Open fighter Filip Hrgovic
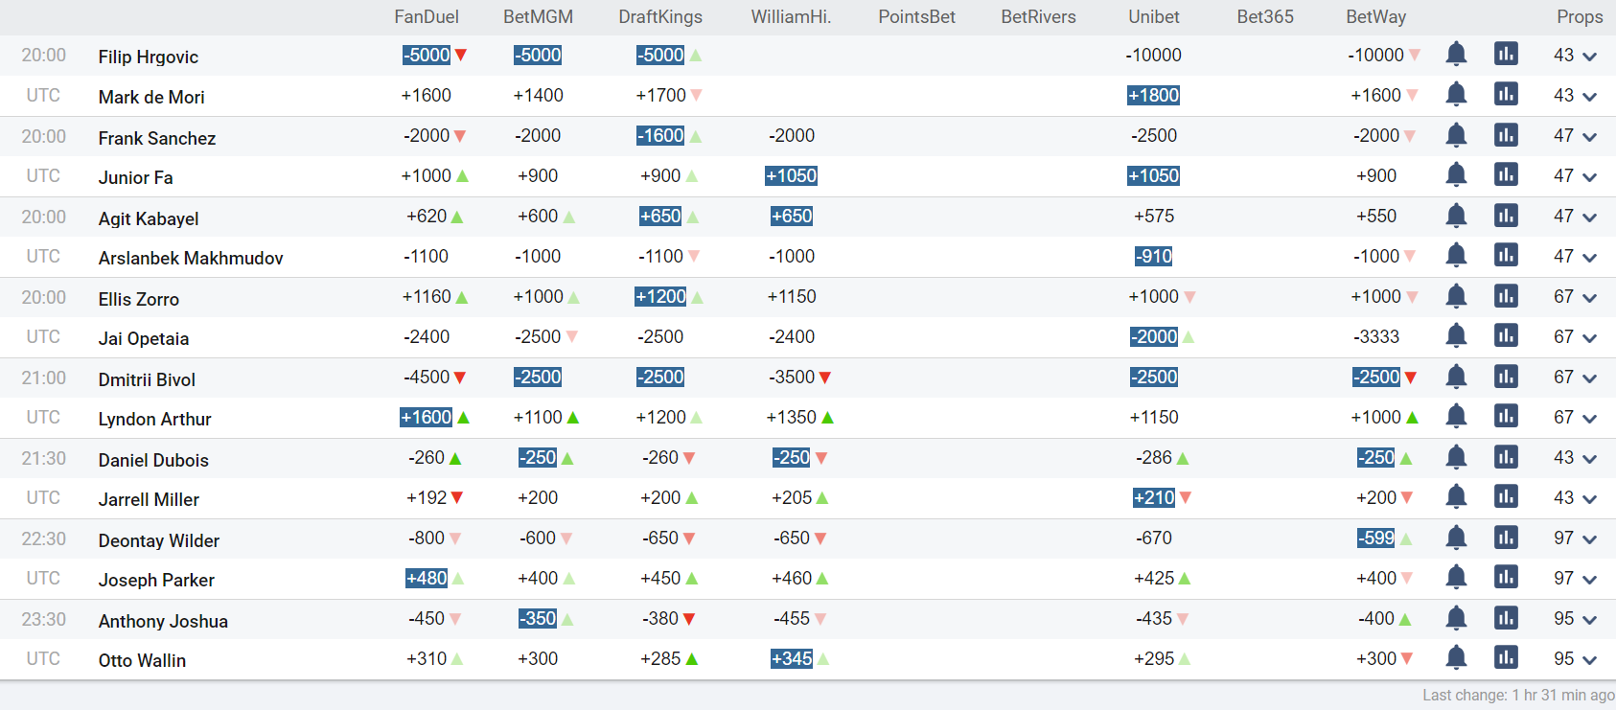The width and height of the screenshot is (1616, 710). pos(149,57)
